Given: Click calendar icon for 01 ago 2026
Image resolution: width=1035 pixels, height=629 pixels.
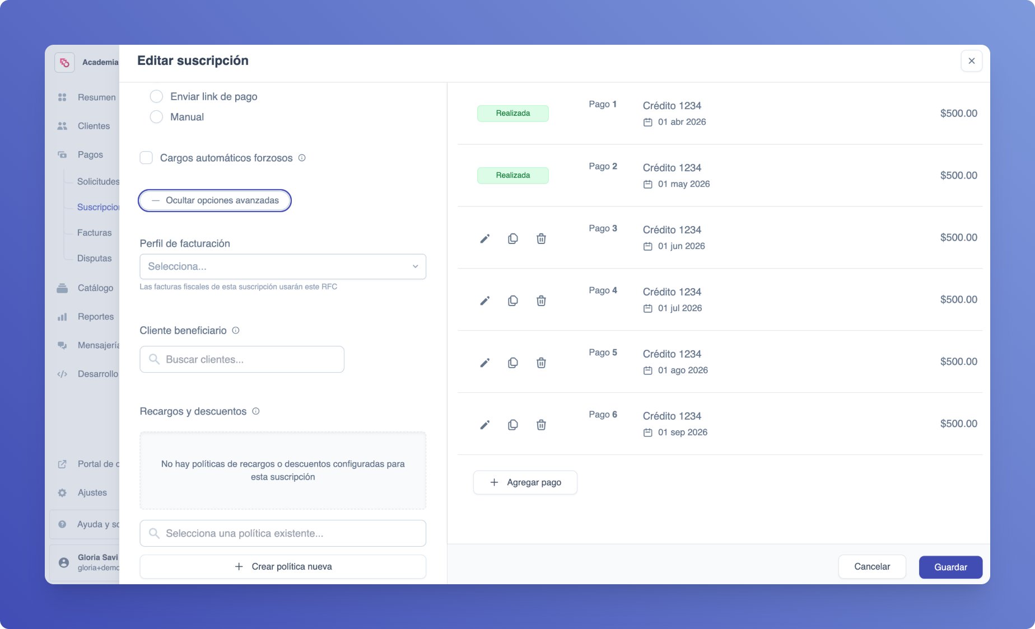Looking at the screenshot, I should click(648, 370).
